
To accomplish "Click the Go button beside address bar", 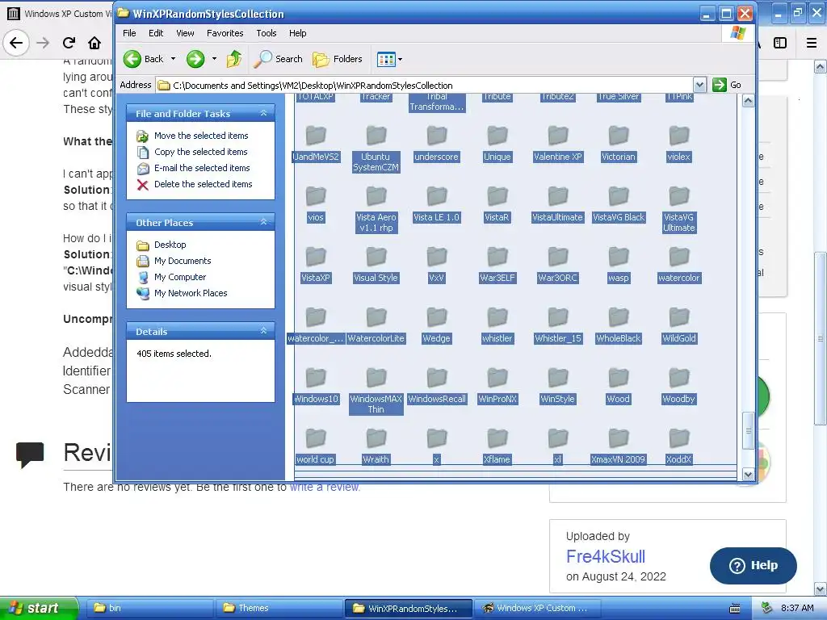I will tap(727, 85).
